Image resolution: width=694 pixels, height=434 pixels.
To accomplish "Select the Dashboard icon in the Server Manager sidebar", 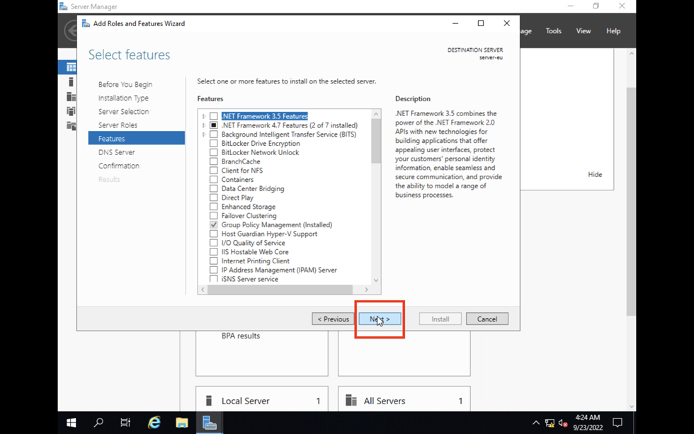I will coord(71,67).
